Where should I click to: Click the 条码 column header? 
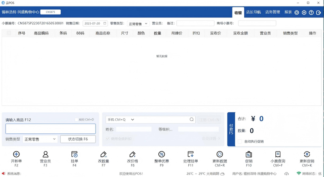63,33
